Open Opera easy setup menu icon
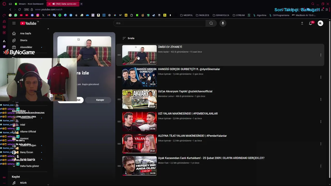331x186 pixels. pos(327,10)
